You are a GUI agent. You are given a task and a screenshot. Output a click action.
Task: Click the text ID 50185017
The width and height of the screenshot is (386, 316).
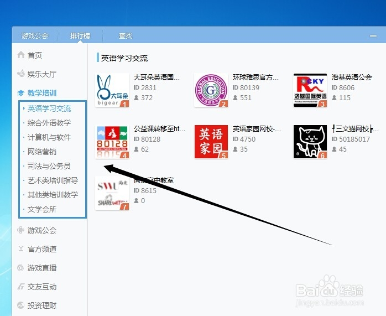click(351, 139)
